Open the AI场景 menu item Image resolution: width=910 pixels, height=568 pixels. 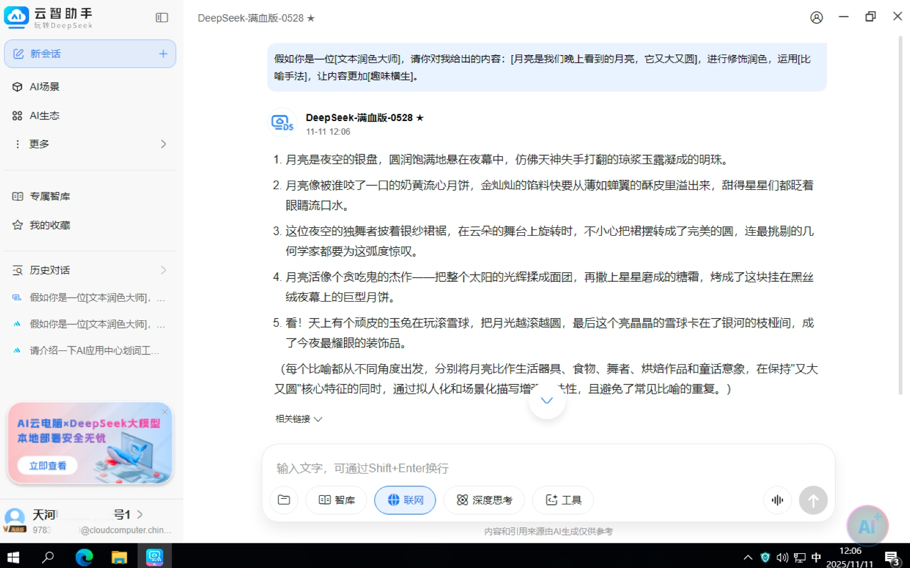point(44,87)
